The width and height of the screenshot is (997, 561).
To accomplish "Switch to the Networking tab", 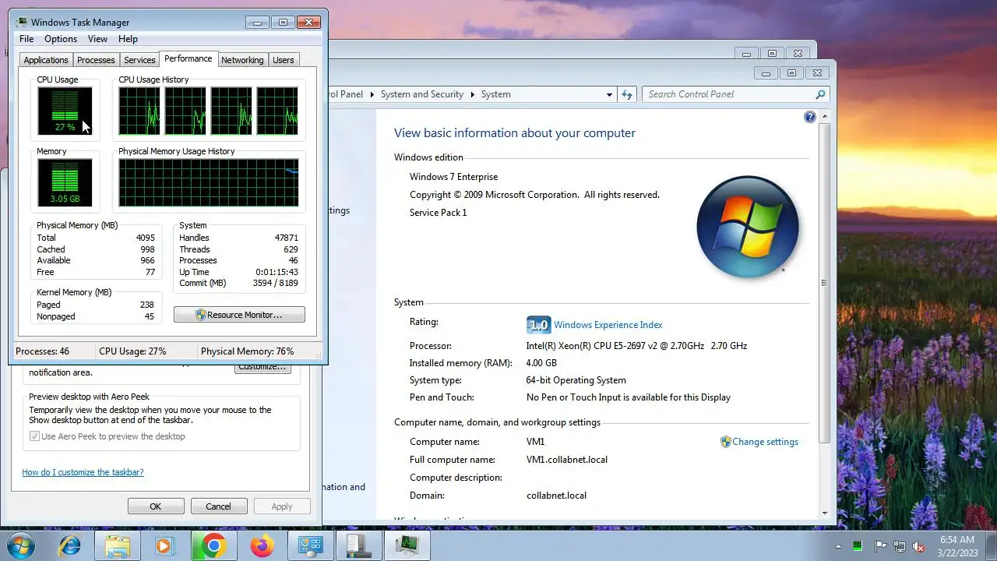I will click(242, 60).
